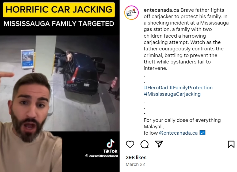Click the TikTok logo watermark on the video
The image size is (237, 172).
110,146
